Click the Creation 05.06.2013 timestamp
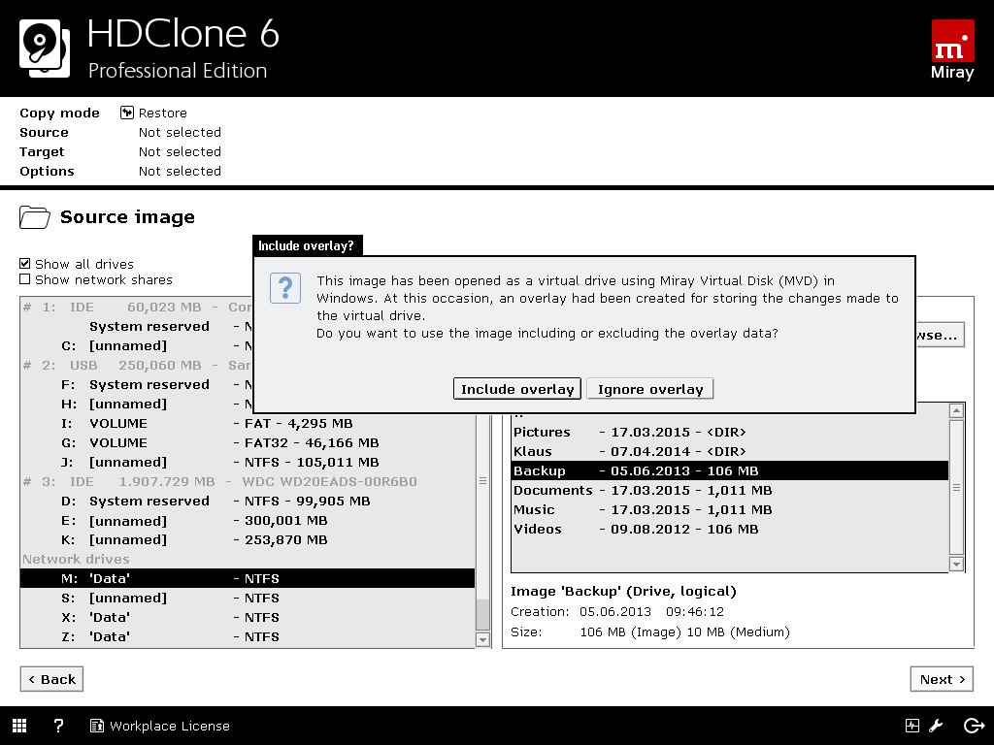994x745 pixels. (x=651, y=612)
